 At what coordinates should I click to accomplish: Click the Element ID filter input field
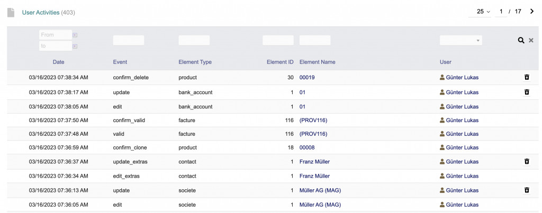click(278, 40)
